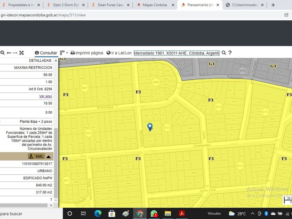Open the Ver aquí link
Screen dimensions: 292x219
pyautogui.click(x=46, y=96)
